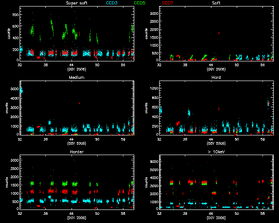Image resolution: width=279 pixels, height=223 pixels.
Task: Click the red point near 550 in Hard plot
Action: click(219, 109)
